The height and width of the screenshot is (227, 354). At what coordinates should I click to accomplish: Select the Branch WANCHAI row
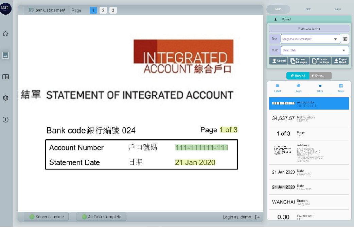(309, 202)
